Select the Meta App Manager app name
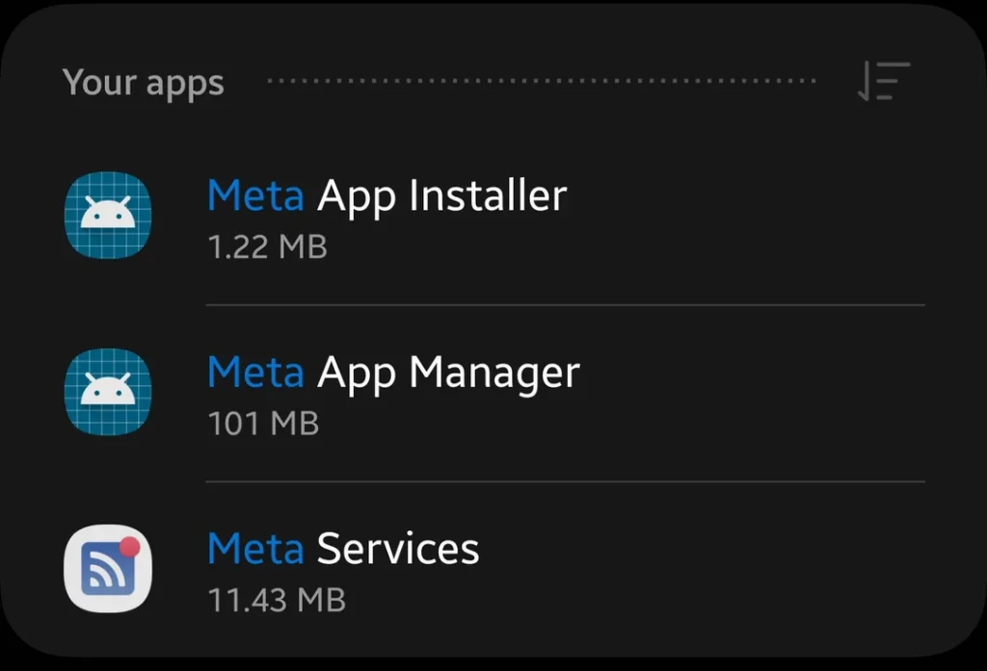 393,372
